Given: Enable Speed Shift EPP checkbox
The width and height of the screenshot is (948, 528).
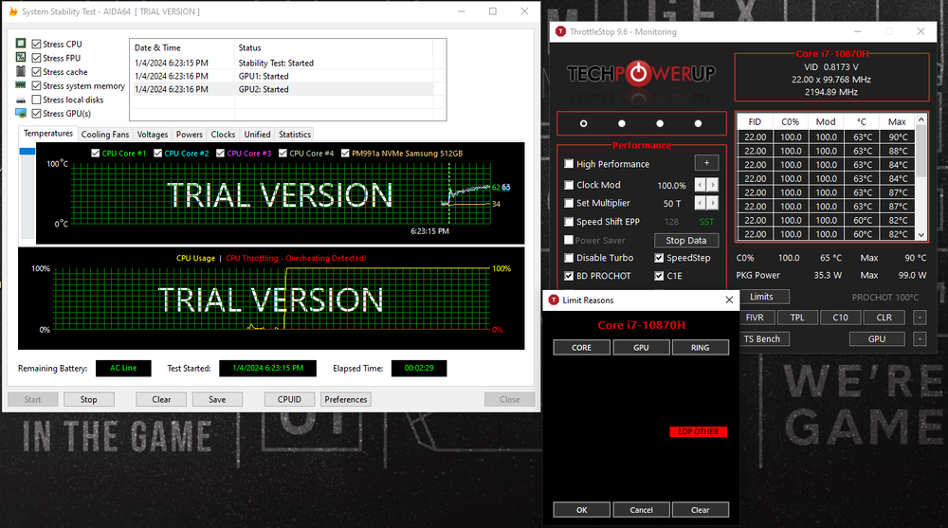Looking at the screenshot, I should coord(569,222).
